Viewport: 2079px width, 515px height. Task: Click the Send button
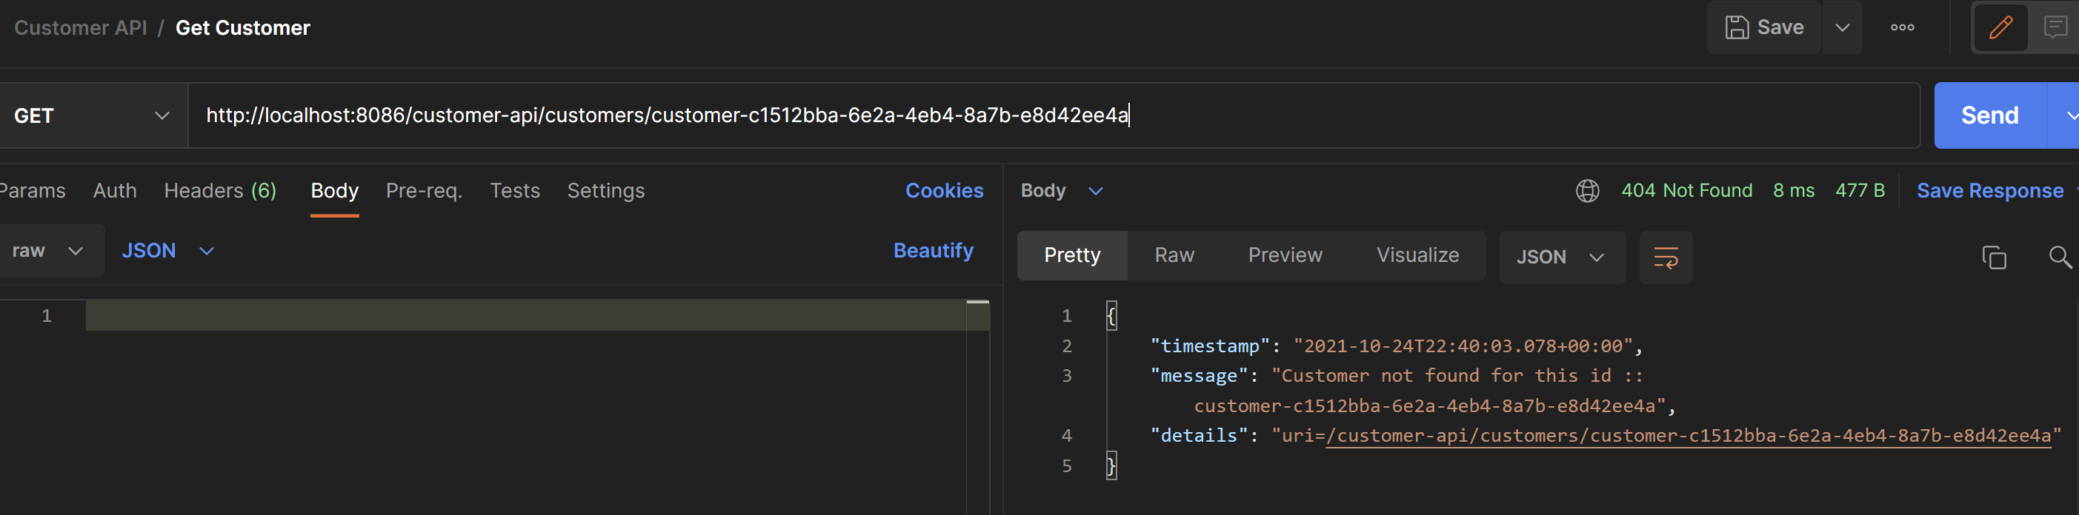point(1990,115)
